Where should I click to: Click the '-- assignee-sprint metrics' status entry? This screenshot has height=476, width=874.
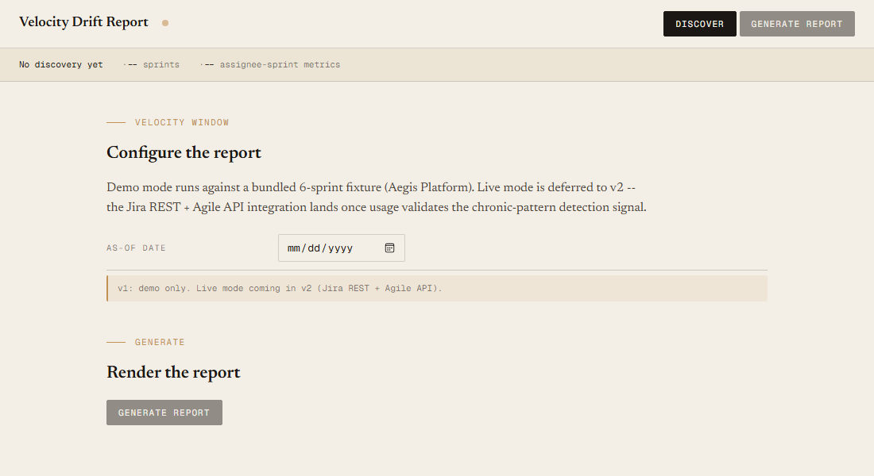click(x=270, y=64)
